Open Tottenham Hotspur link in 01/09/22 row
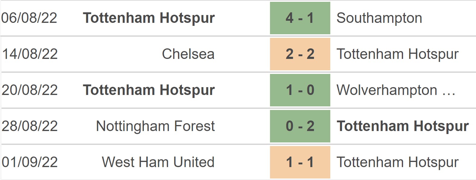The height and width of the screenshot is (180, 476). (398, 162)
